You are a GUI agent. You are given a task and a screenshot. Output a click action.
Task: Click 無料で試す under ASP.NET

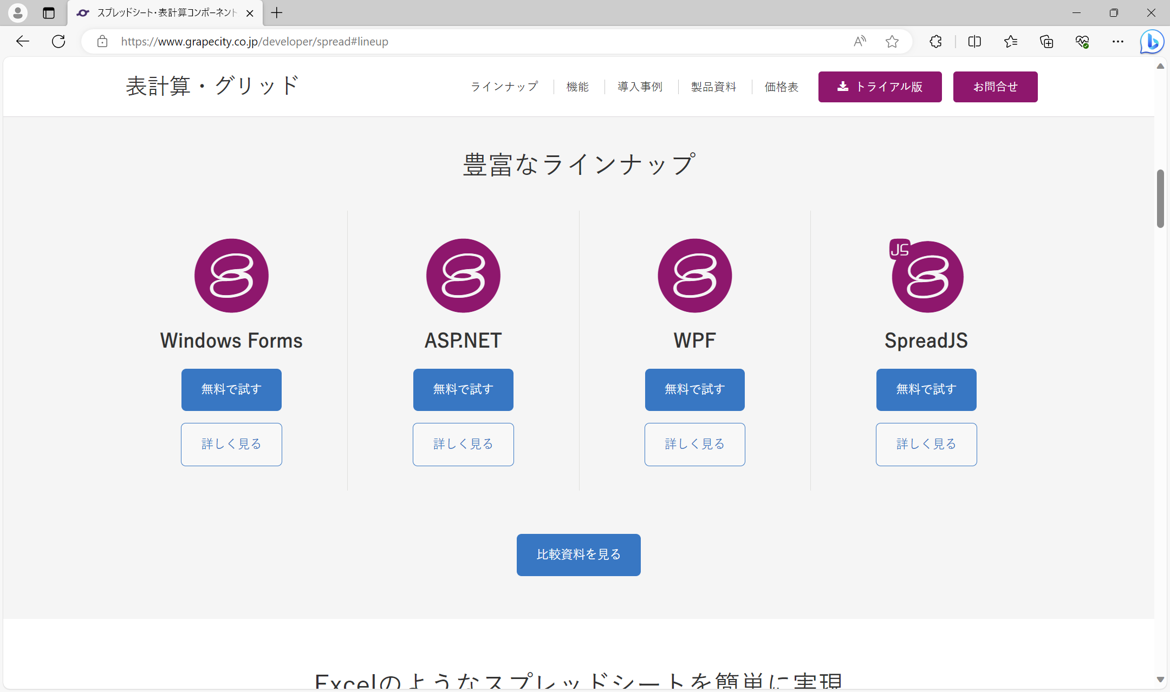pyautogui.click(x=463, y=390)
